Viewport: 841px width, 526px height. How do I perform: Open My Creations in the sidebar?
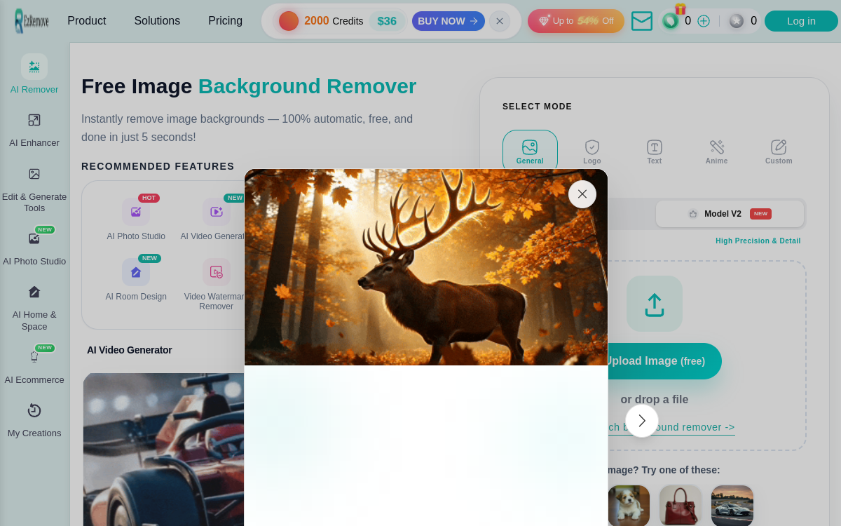[34, 421]
